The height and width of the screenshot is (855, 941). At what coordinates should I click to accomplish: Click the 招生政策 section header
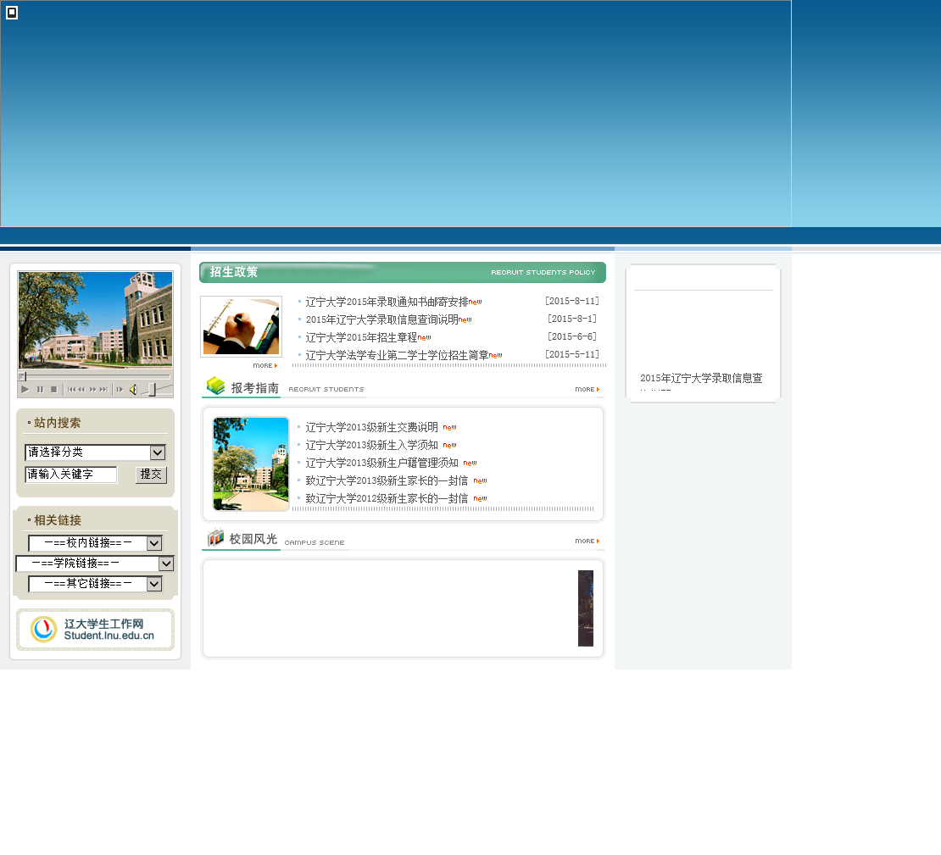(403, 272)
